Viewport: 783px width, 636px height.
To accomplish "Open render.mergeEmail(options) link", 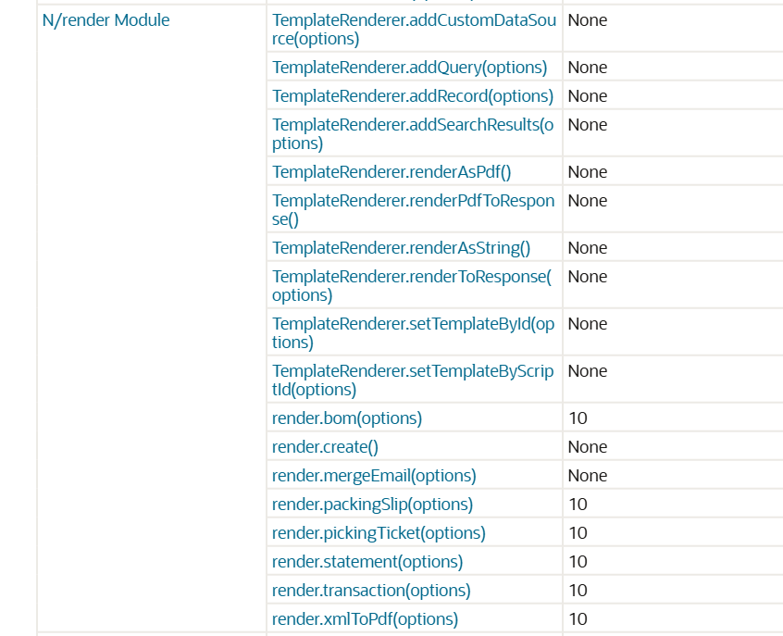I will [374, 476].
